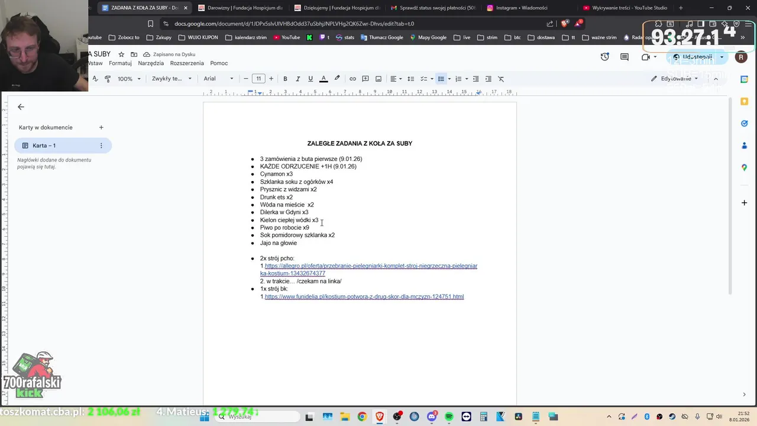Click the Spotify icon in the taskbar
Screen dimensions: 757x426
449,417
